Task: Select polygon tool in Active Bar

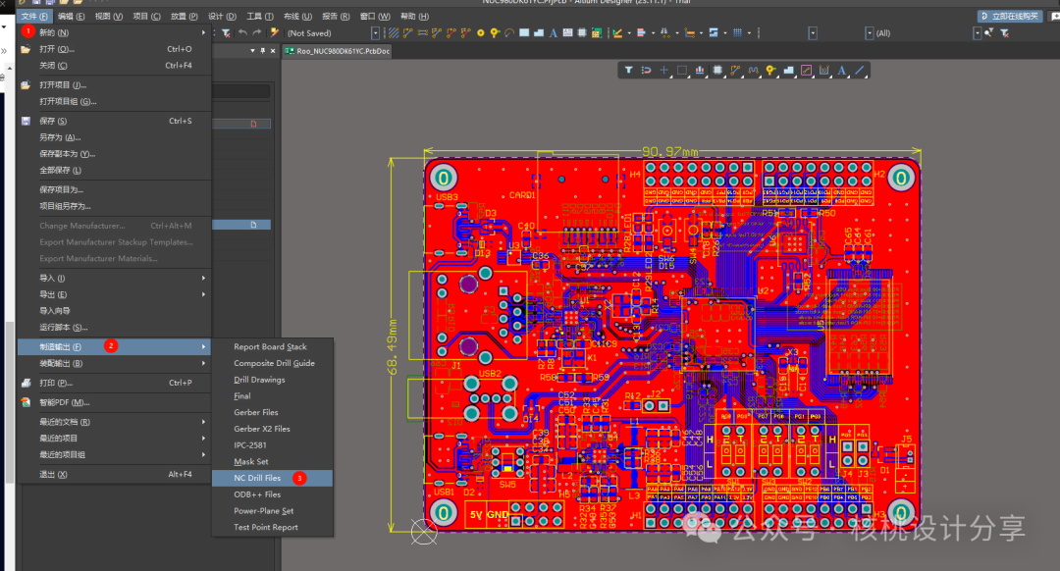Action: pos(788,70)
